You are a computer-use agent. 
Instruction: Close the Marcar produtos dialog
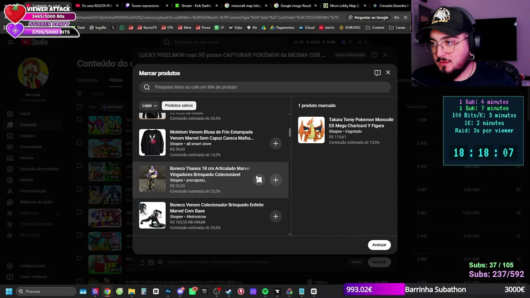388,72
